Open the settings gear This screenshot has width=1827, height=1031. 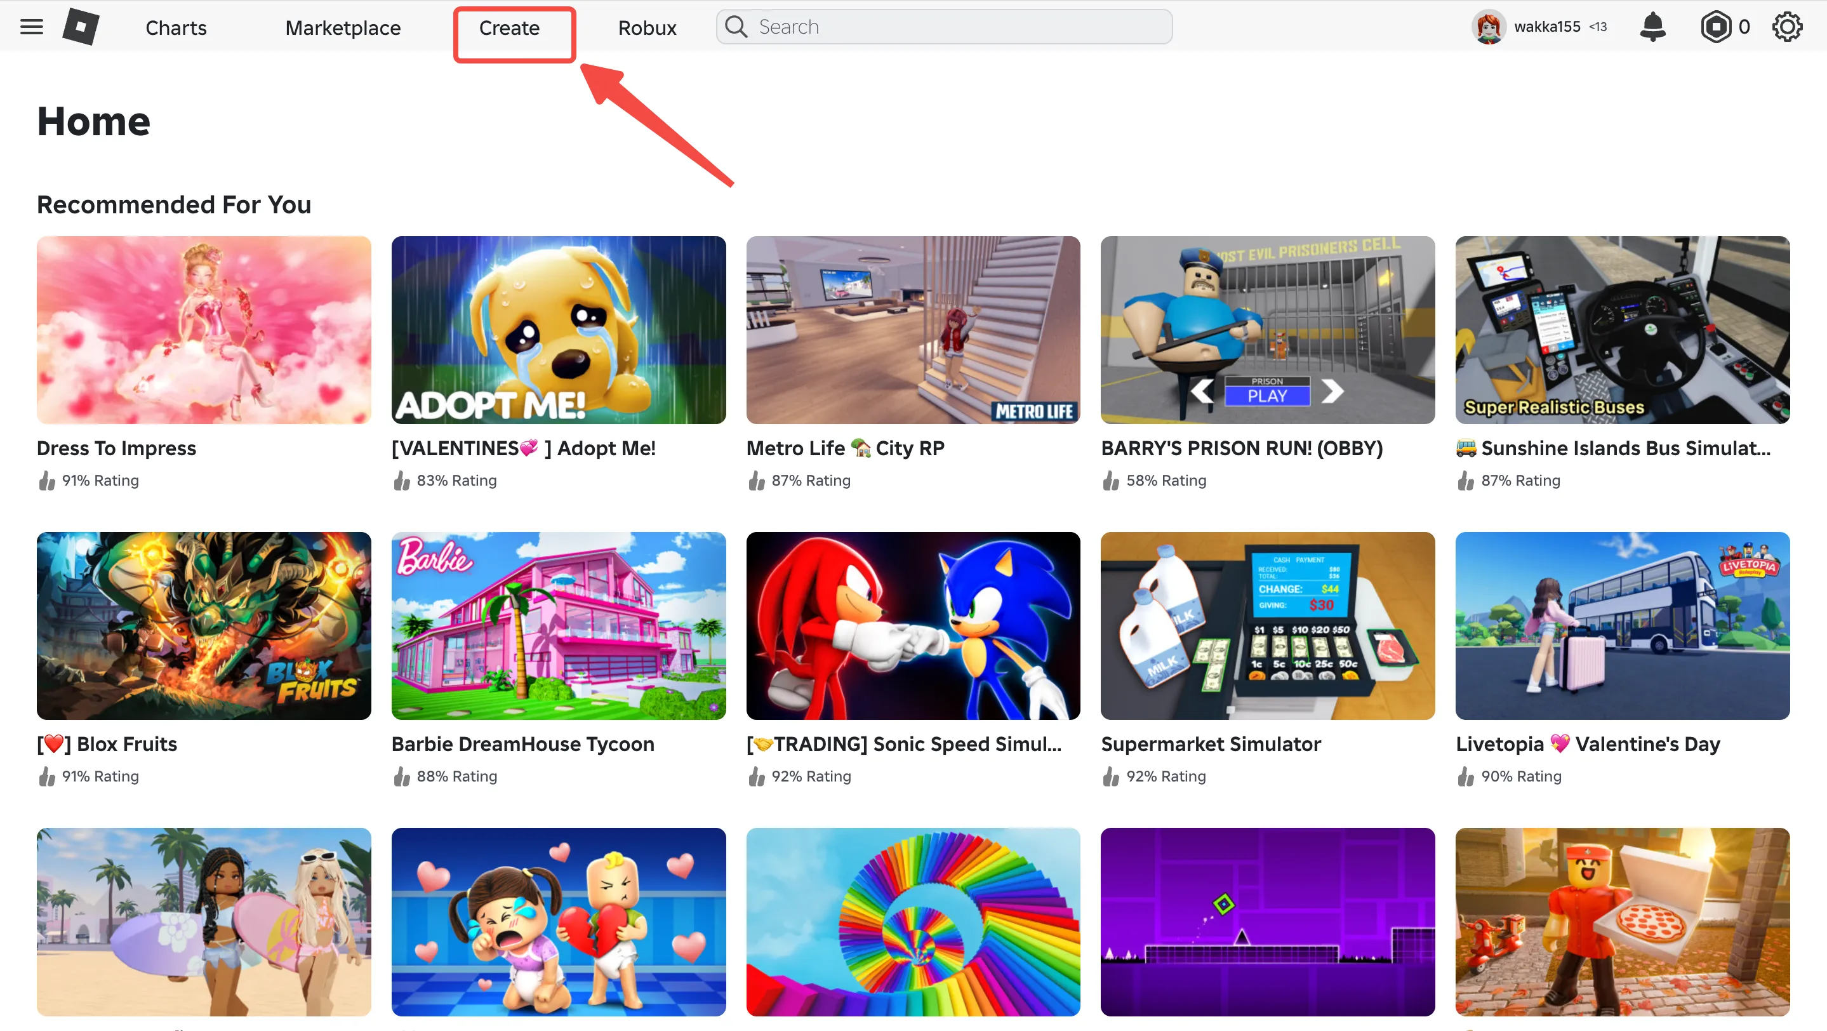point(1786,26)
